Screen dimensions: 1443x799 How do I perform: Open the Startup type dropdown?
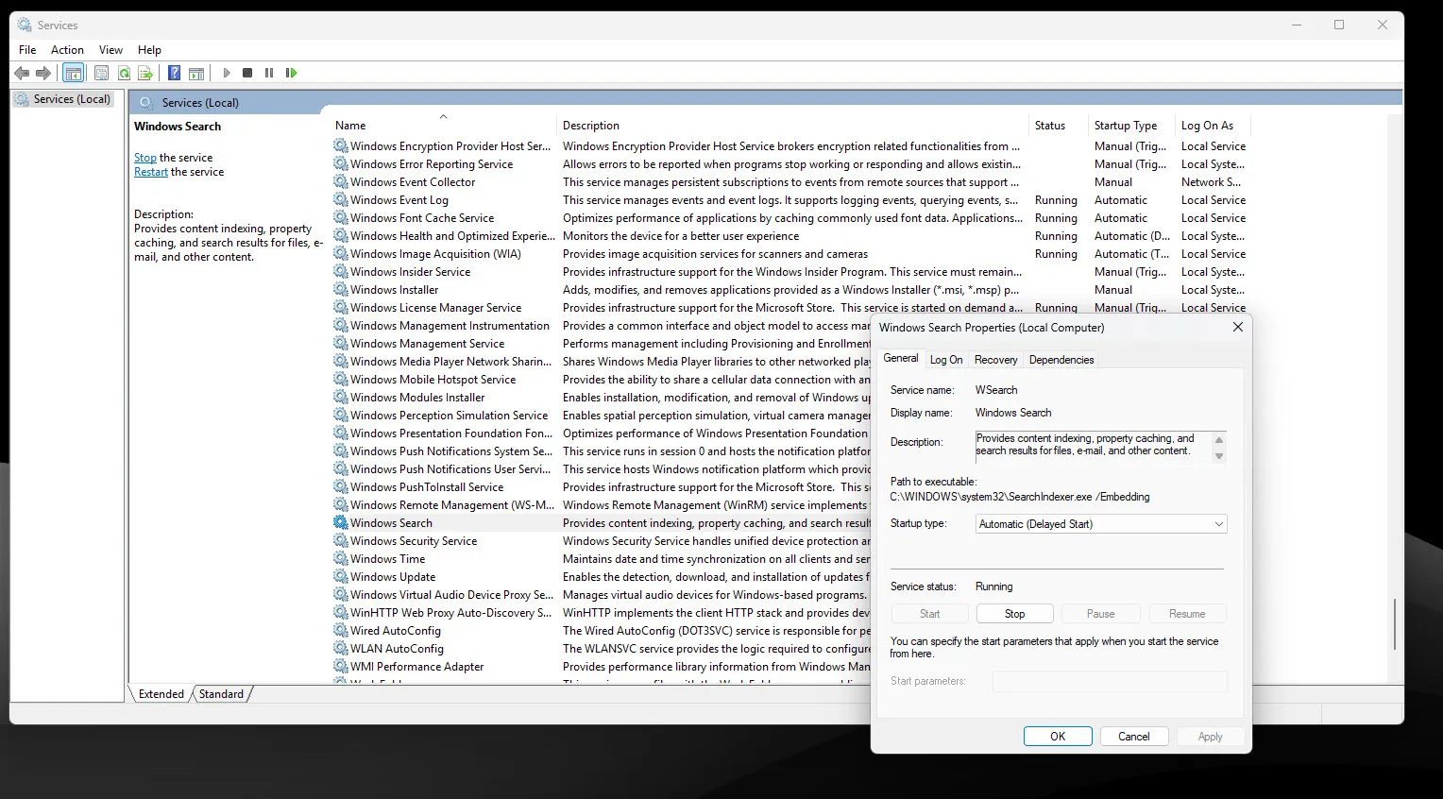1218,523
